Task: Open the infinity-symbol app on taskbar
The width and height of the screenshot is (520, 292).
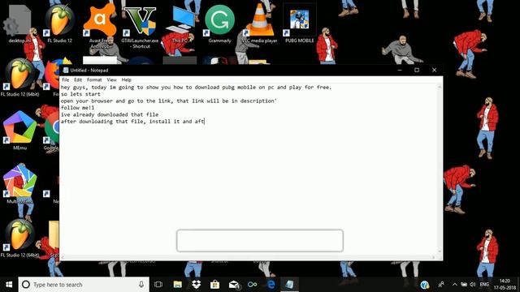Action: (x=253, y=285)
